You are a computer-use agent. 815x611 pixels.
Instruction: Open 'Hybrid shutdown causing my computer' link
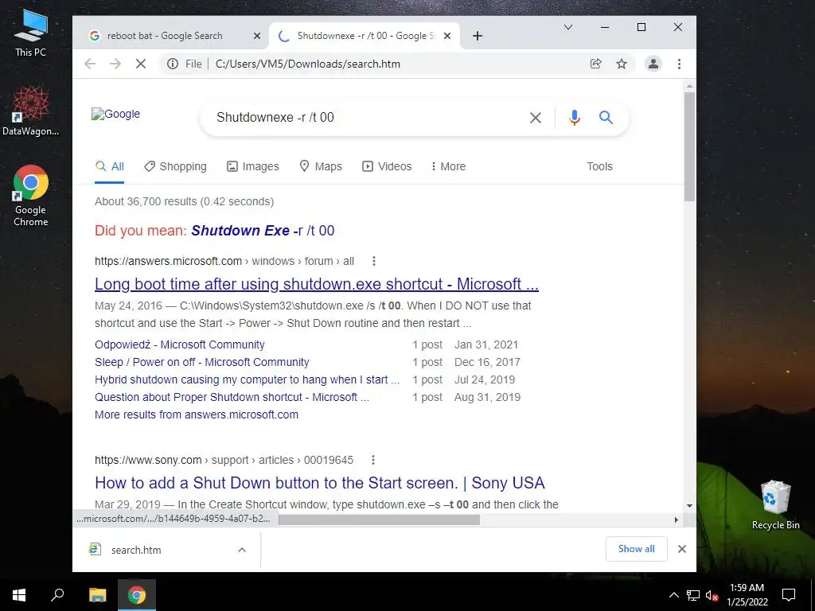point(247,379)
